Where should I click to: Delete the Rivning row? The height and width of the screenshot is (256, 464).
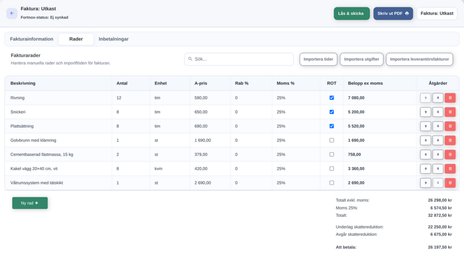450,98
